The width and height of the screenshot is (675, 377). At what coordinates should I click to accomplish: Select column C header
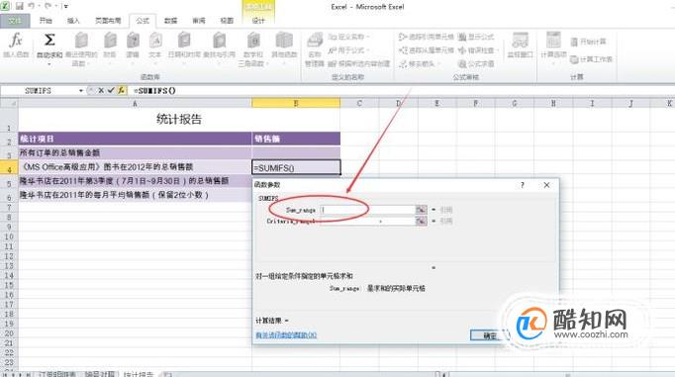coord(359,103)
